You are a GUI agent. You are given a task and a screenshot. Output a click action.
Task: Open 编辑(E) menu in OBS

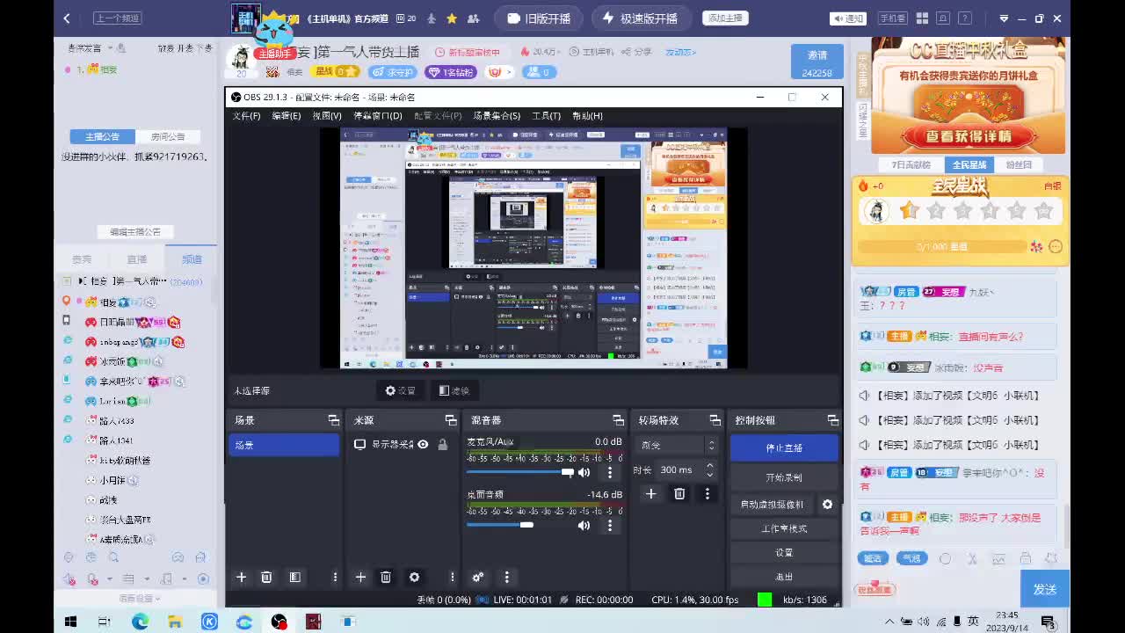point(287,116)
